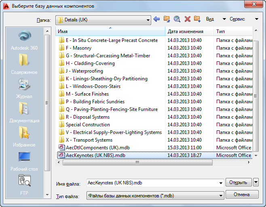This screenshot has height=207, width=266.
Task: Select V - Electrical Supply-Power-Lighting Systems folder
Action: 114,132
